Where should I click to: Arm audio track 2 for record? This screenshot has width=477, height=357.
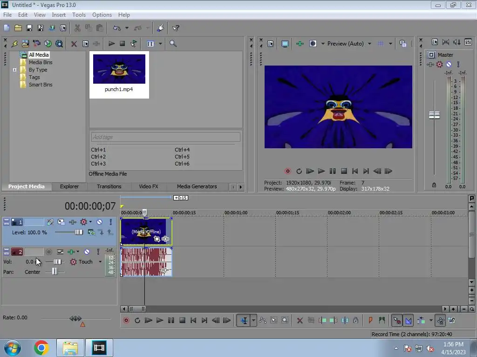(x=48, y=251)
